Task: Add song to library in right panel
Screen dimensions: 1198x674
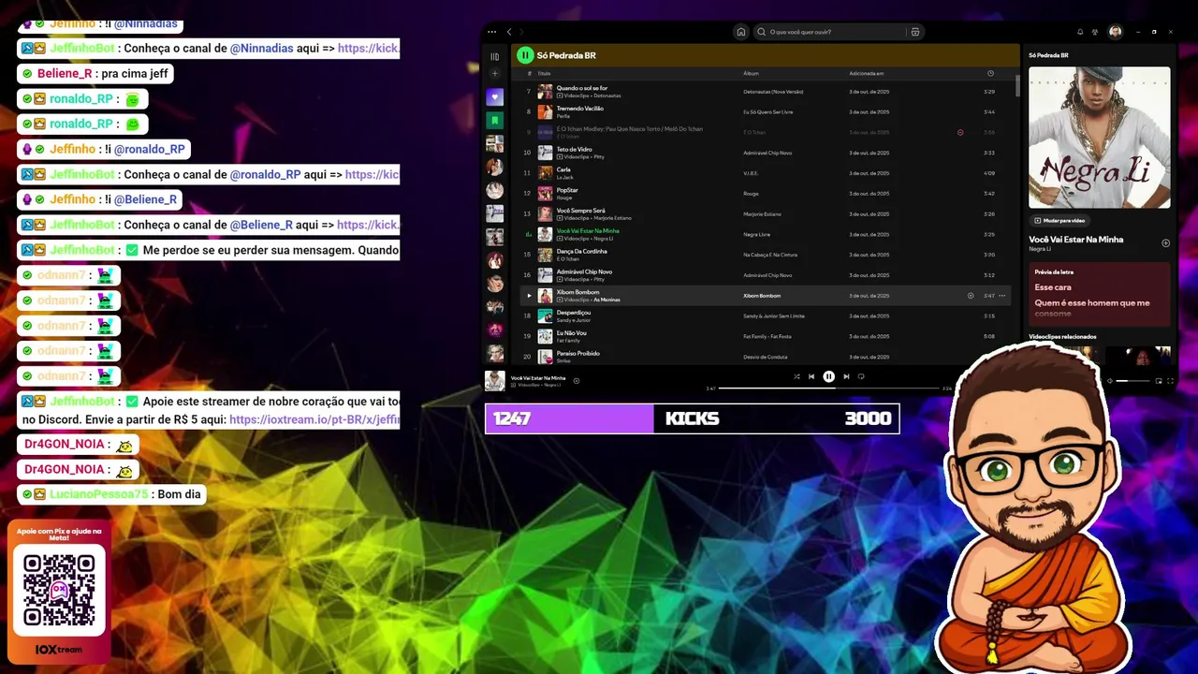Action: coord(1165,243)
